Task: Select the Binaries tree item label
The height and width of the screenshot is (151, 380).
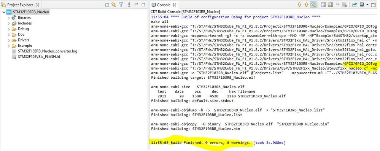Action: tap(24, 18)
